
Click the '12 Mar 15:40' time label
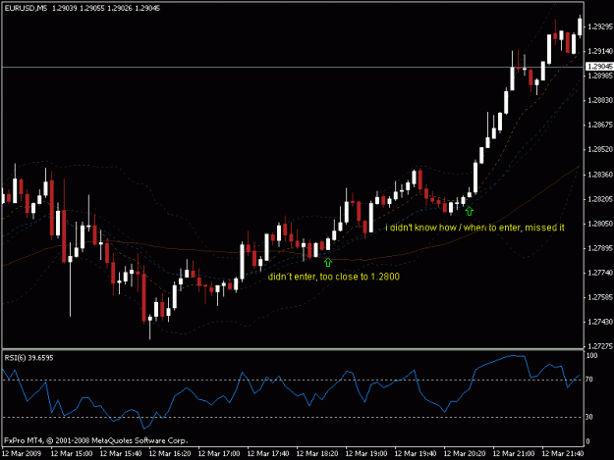point(121,454)
